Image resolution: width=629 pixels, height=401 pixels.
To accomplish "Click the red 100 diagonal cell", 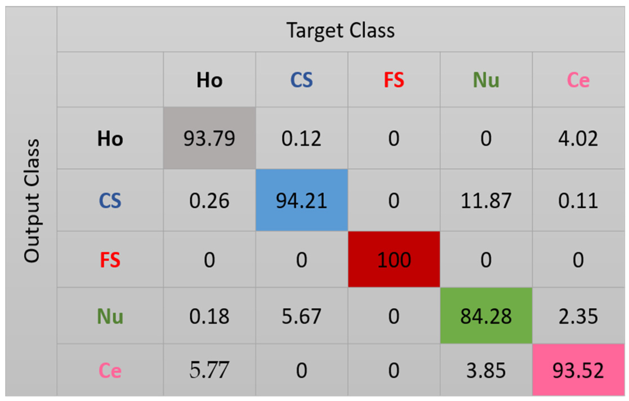I will coord(394,259).
